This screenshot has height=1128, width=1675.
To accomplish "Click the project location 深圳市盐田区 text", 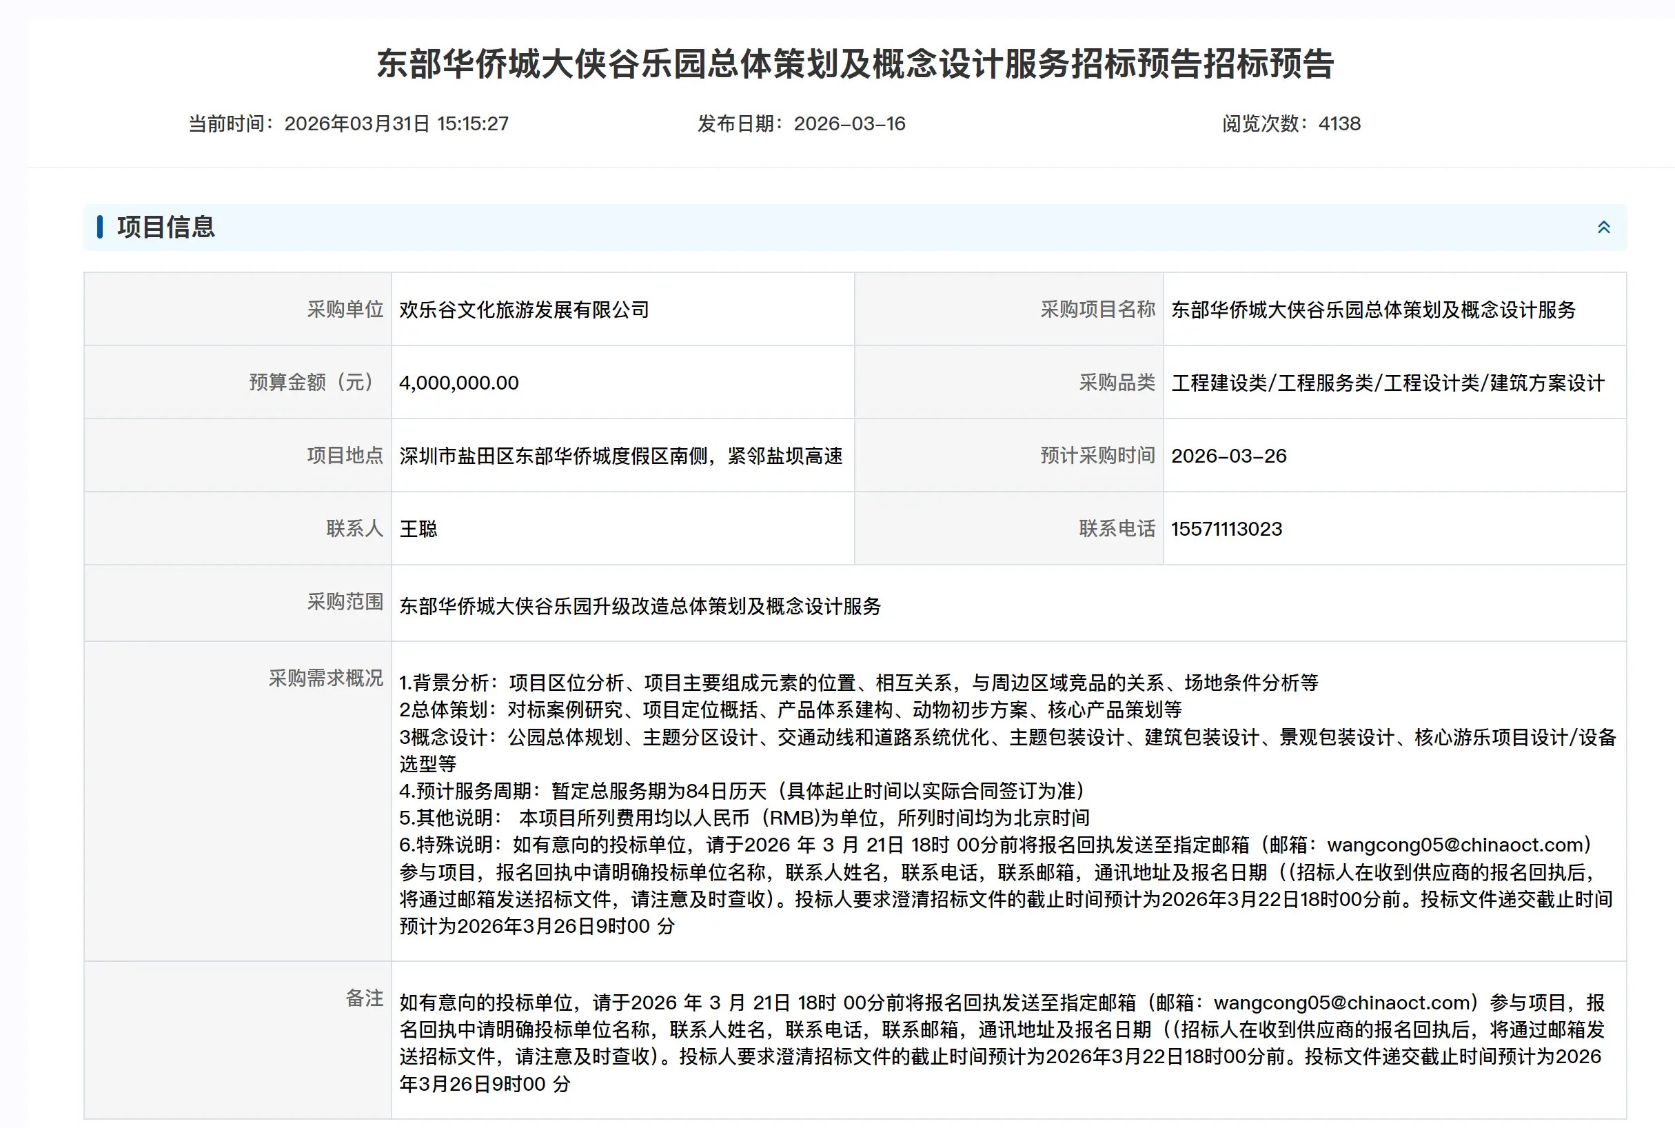I will pyautogui.click(x=620, y=456).
